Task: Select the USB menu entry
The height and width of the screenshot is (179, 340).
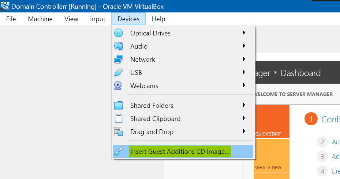Action: pyautogui.click(x=183, y=72)
